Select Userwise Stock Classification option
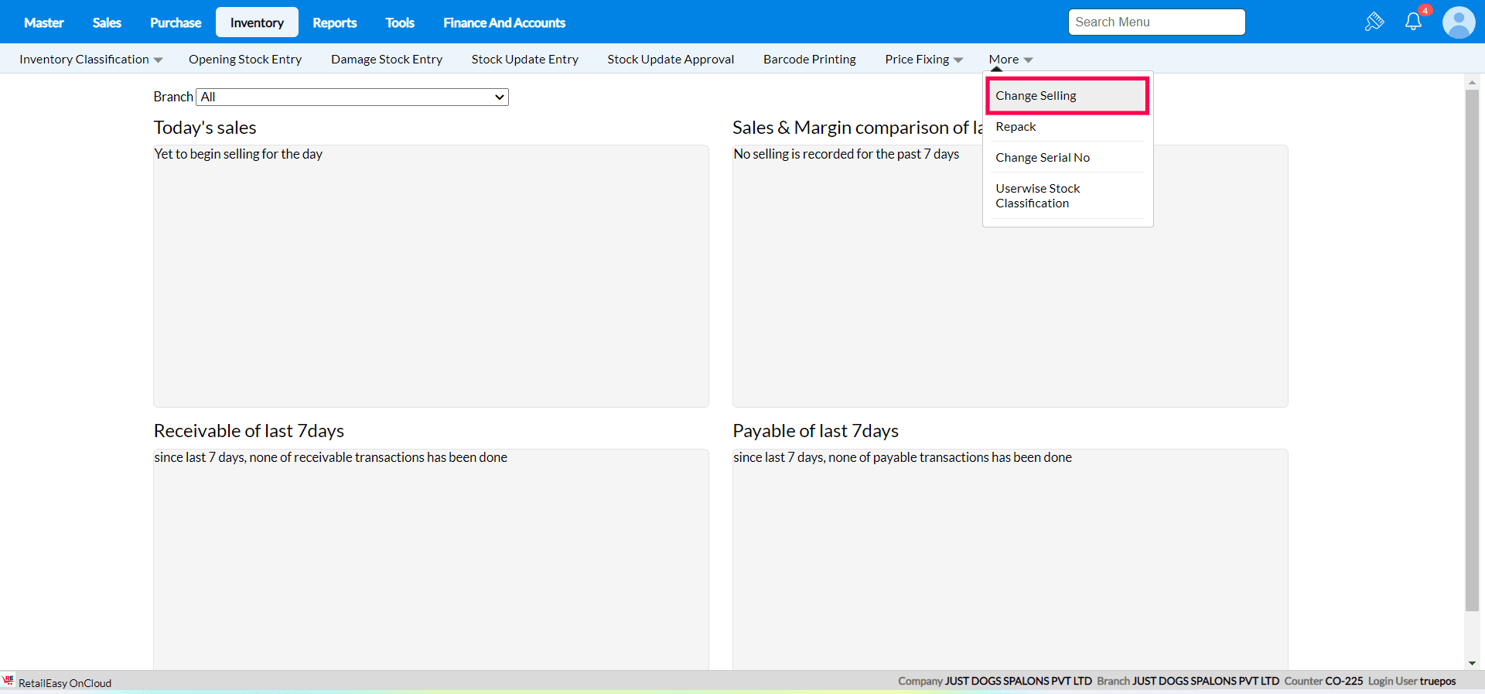1485x694 pixels. pos(1067,196)
